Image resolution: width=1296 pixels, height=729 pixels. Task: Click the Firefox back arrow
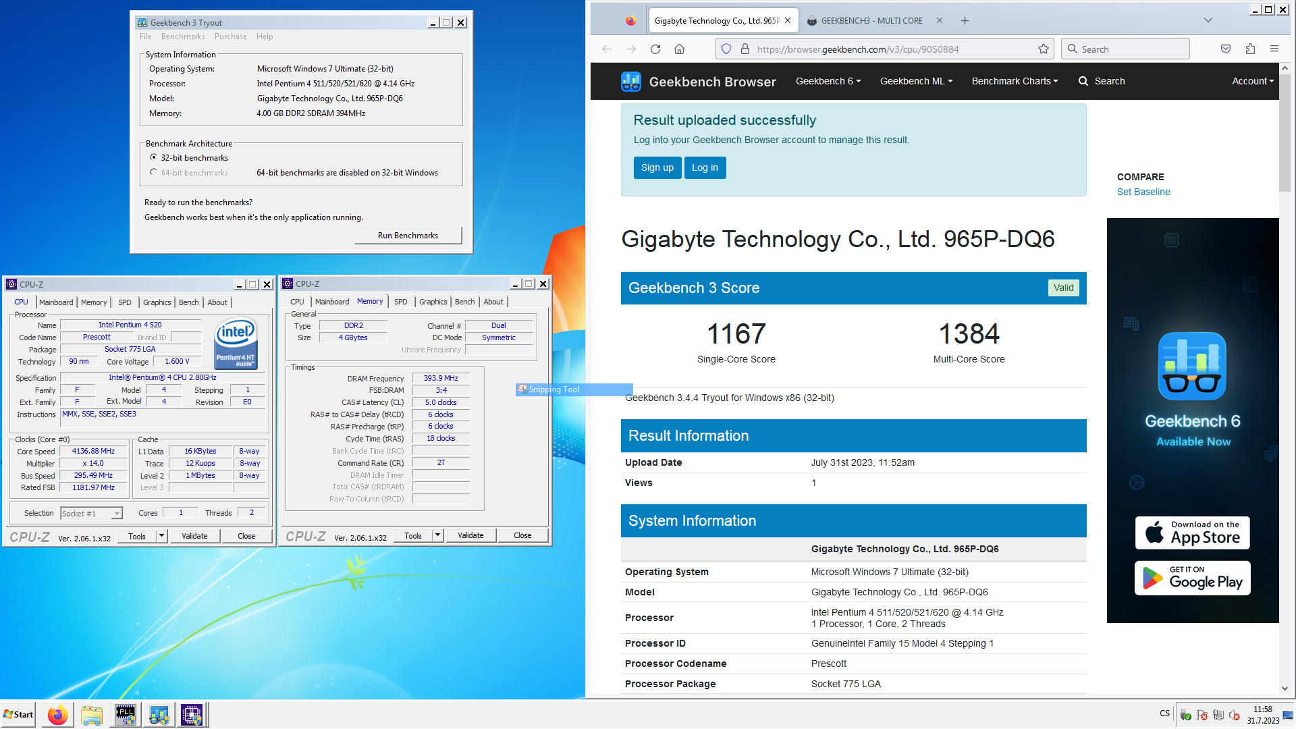pyautogui.click(x=606, y=49)
